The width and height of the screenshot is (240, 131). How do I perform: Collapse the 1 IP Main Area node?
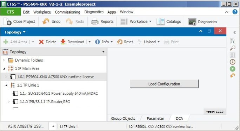4,69
